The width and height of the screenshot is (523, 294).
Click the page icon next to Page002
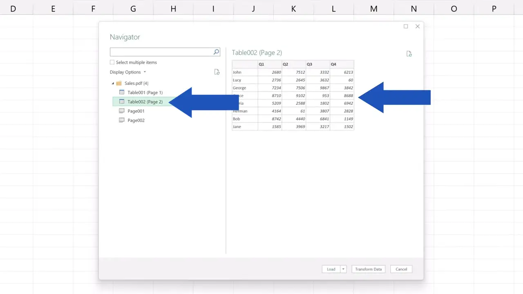pos(122,120)
